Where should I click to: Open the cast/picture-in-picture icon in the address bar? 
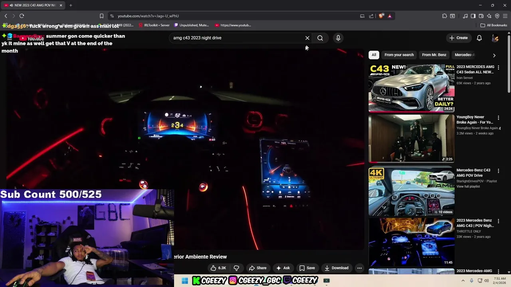(362, 16)
